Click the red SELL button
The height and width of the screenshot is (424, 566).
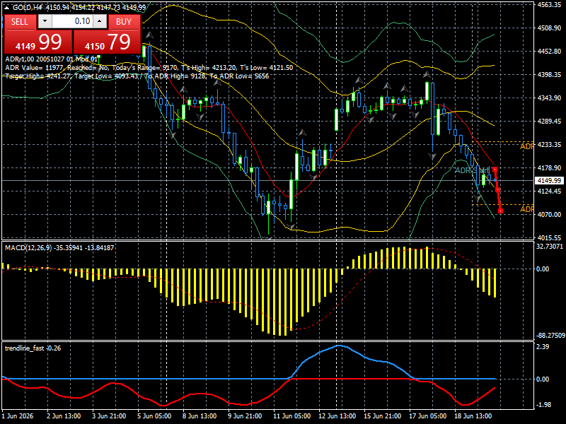point(20,22)
